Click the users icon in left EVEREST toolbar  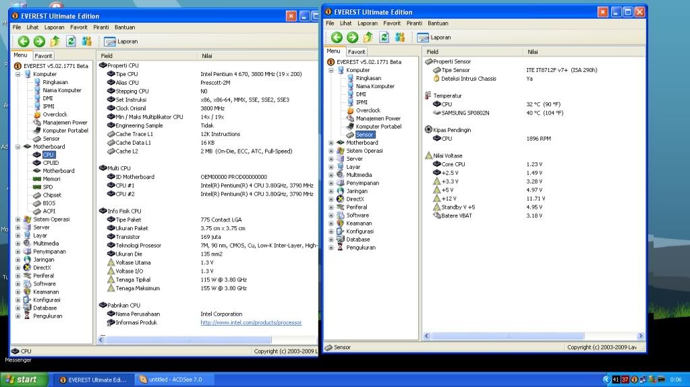(87, 41)
